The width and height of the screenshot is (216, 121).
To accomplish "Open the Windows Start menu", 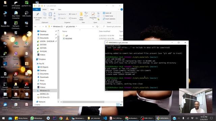I will pyautogui.click(x=3, y=118).
